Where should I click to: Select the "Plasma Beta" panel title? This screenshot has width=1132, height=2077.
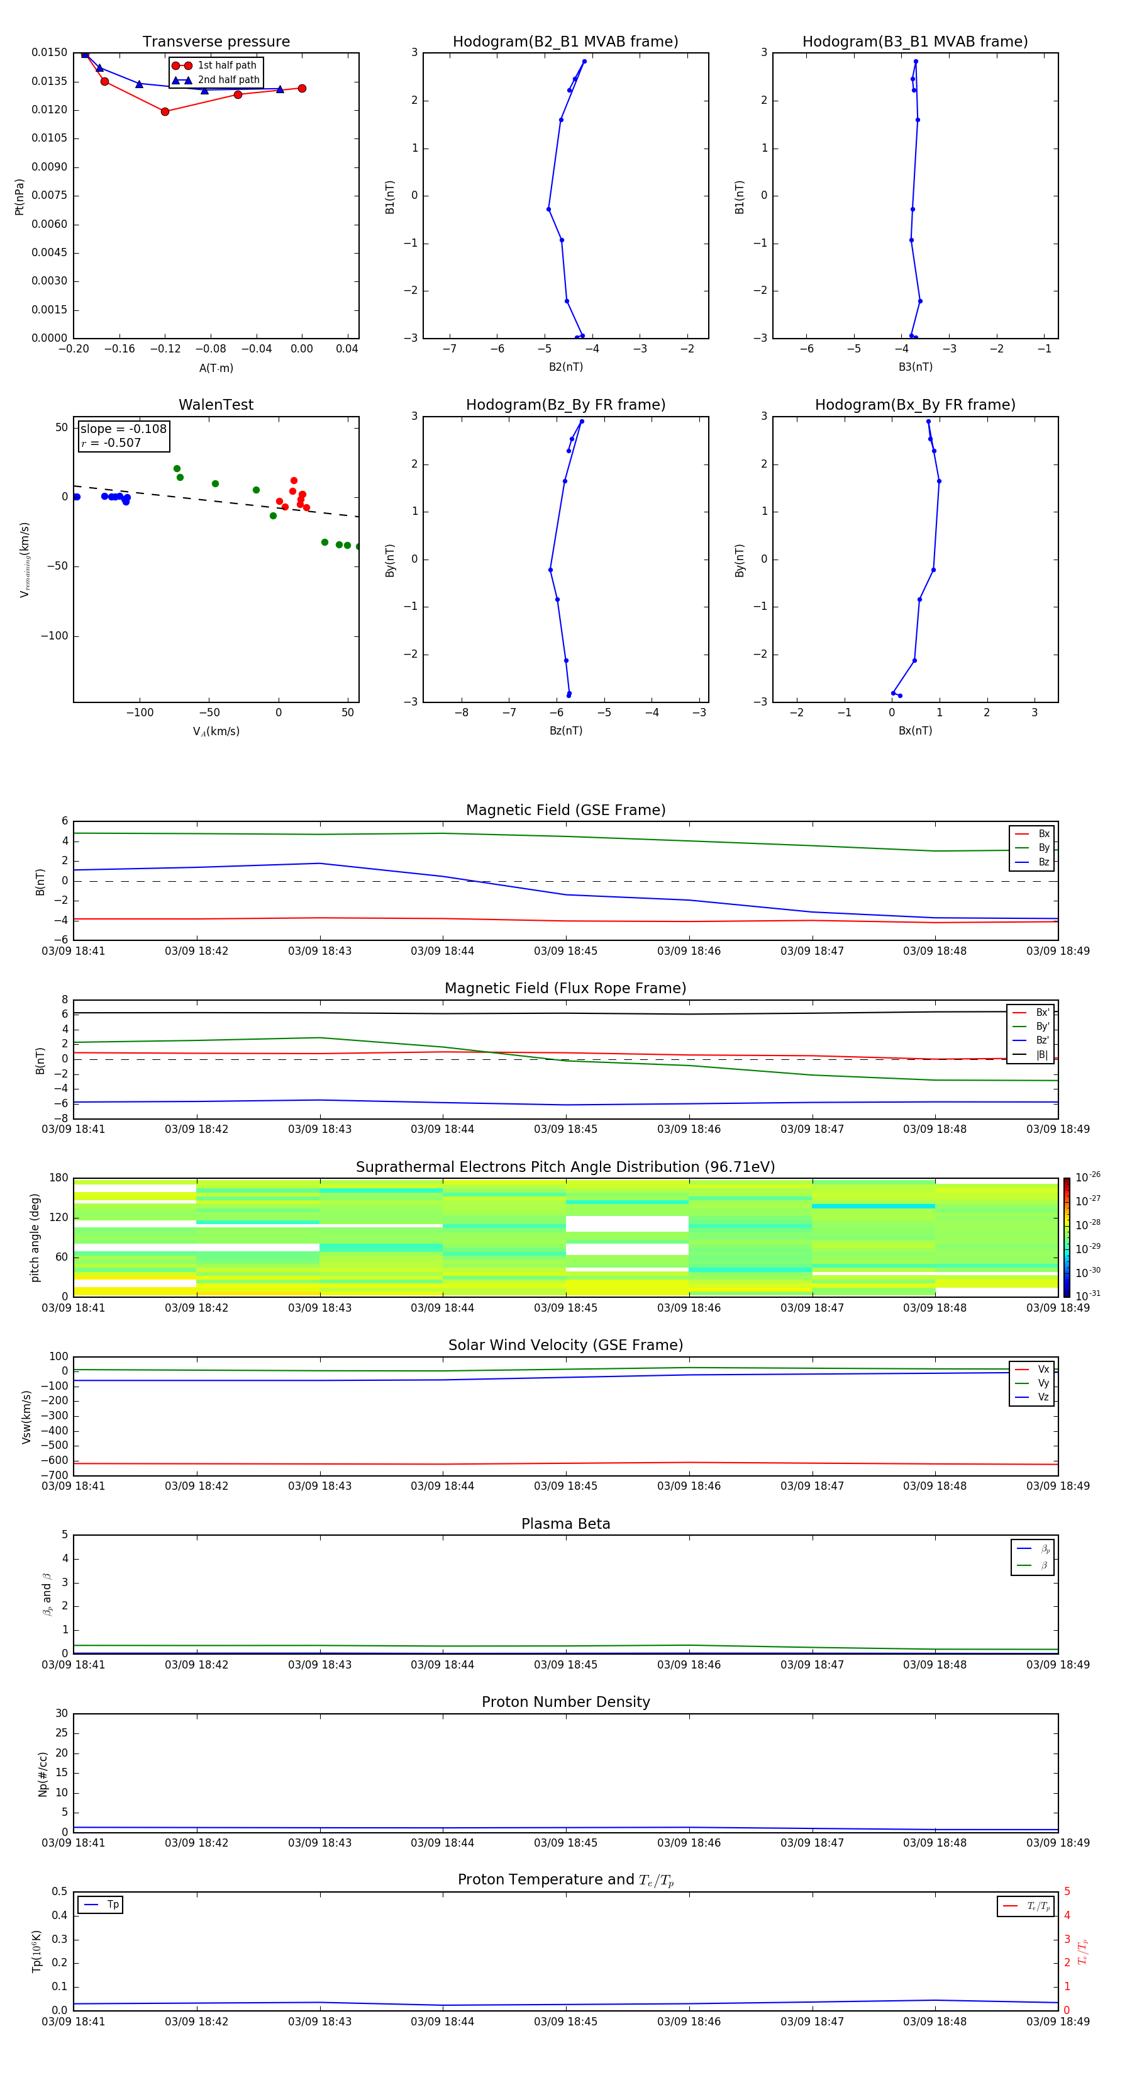click(x=565, y=1524)
